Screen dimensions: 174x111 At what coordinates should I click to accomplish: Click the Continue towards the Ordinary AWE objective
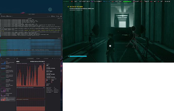(82, 9)
